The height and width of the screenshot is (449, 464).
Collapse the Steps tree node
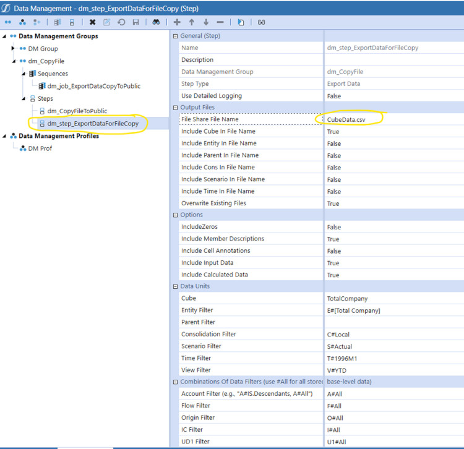pos(24,99)
